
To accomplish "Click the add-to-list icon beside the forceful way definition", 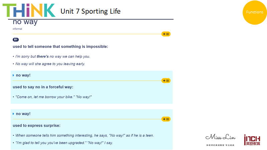I will click(166, 81).
